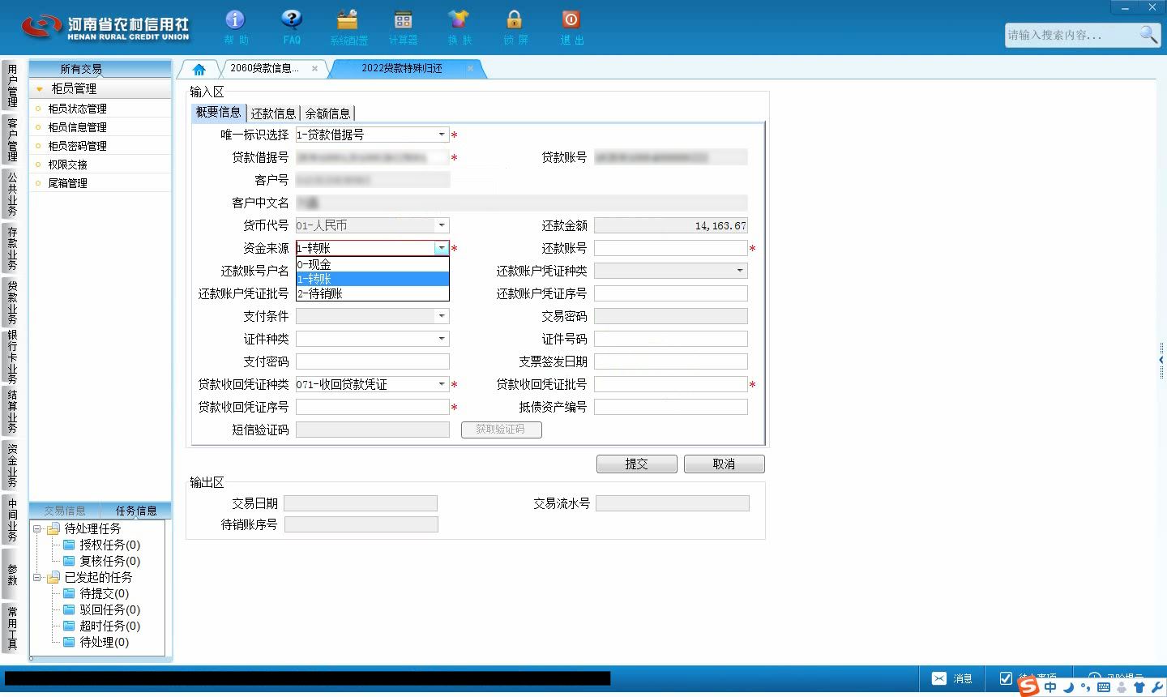
Task: Open the FAQ question-mark icon
Action: click(x=292, y=20)
